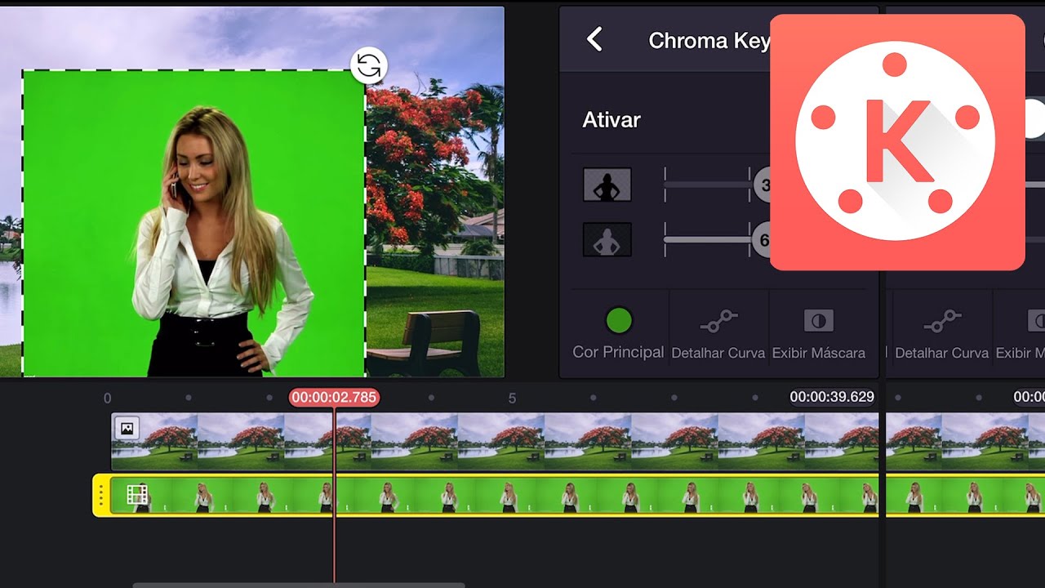
Task: Open Exibir Máscara option
Action: tap(818, 335)
